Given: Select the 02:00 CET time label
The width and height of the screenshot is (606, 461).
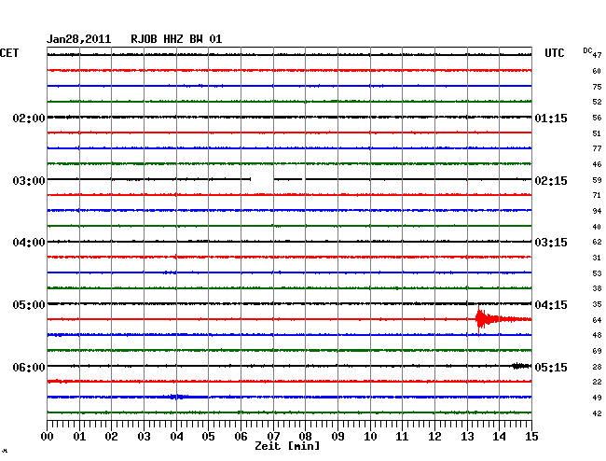Looking at the screenshot, I should point(29,118).
